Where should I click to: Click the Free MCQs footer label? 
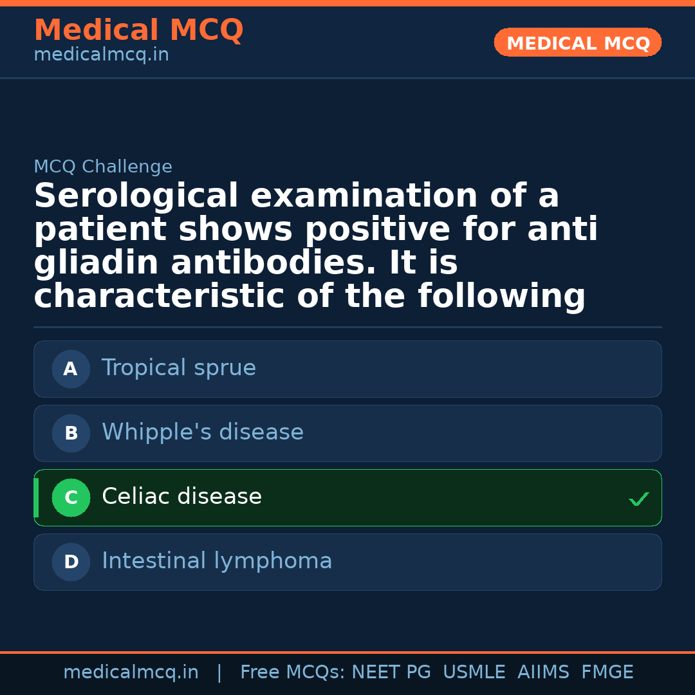pos(292,672)
